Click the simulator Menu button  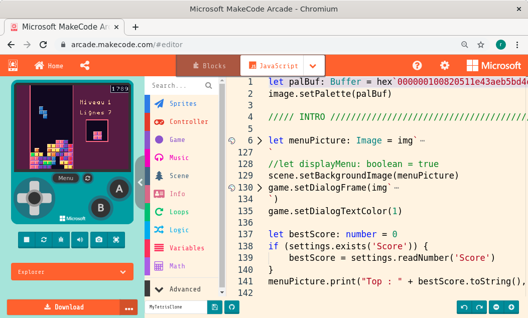tap(66, 178)
